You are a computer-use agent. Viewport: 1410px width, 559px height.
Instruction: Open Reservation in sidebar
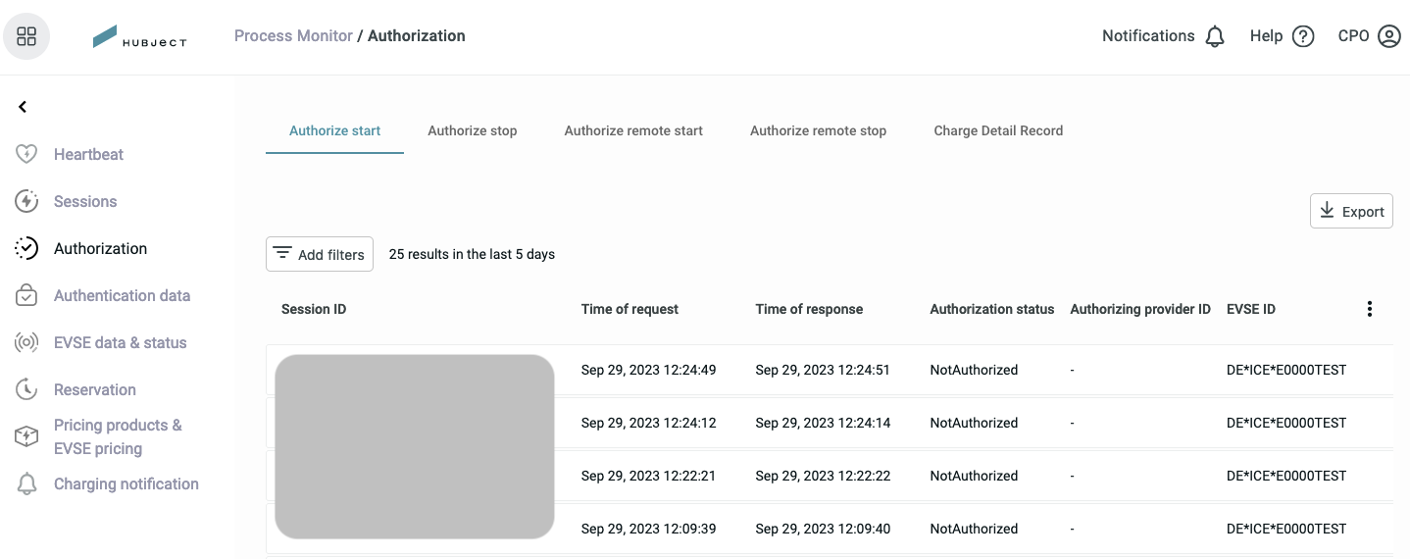click(95, 389)
